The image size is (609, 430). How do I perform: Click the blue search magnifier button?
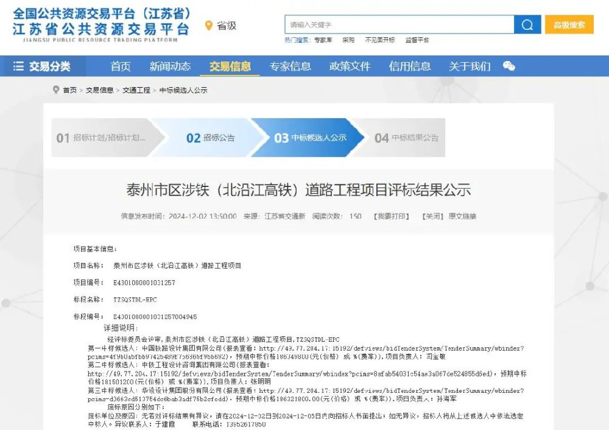[x=527, y=24]
